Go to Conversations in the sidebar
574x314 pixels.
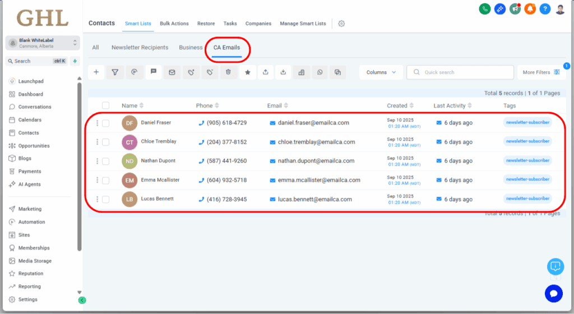pyautogui.click(x=35, y=107)
